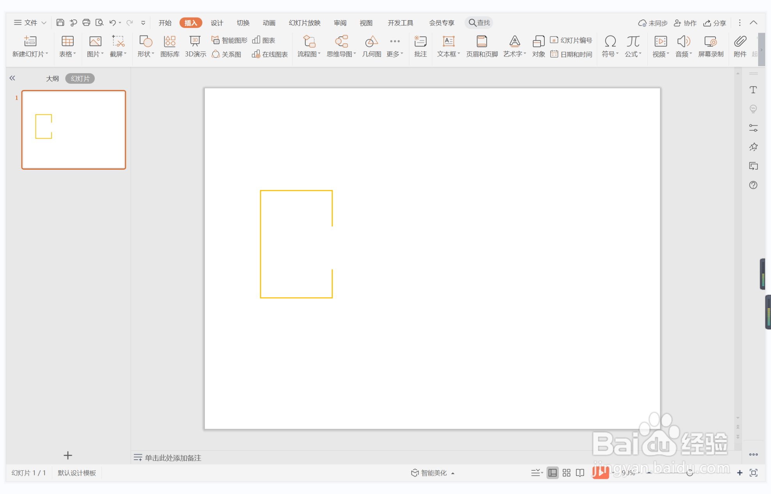Image resolution: width=771 pixels, height=494 pixels.
Task: Click the print icon in quick toolbar
Action: coord(86,23)
